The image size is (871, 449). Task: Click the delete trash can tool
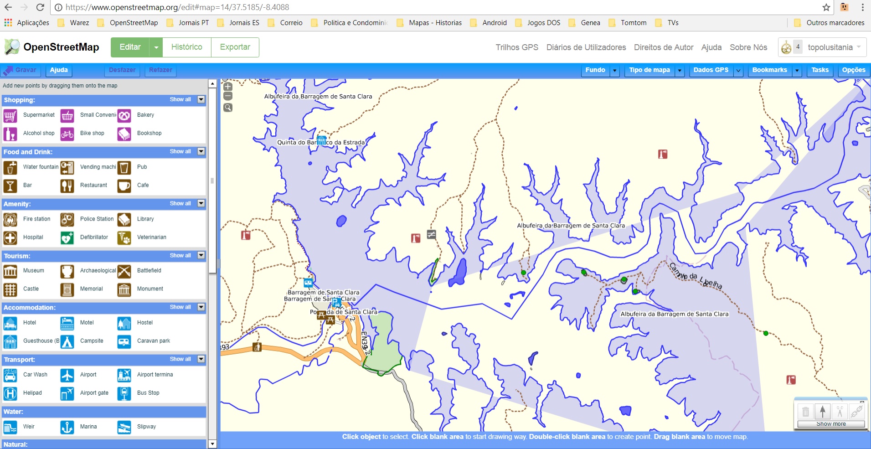[x=806, y=412]
